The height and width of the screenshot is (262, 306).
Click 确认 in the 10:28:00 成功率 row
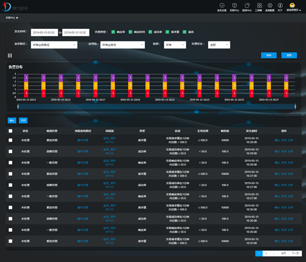point(277,151)
